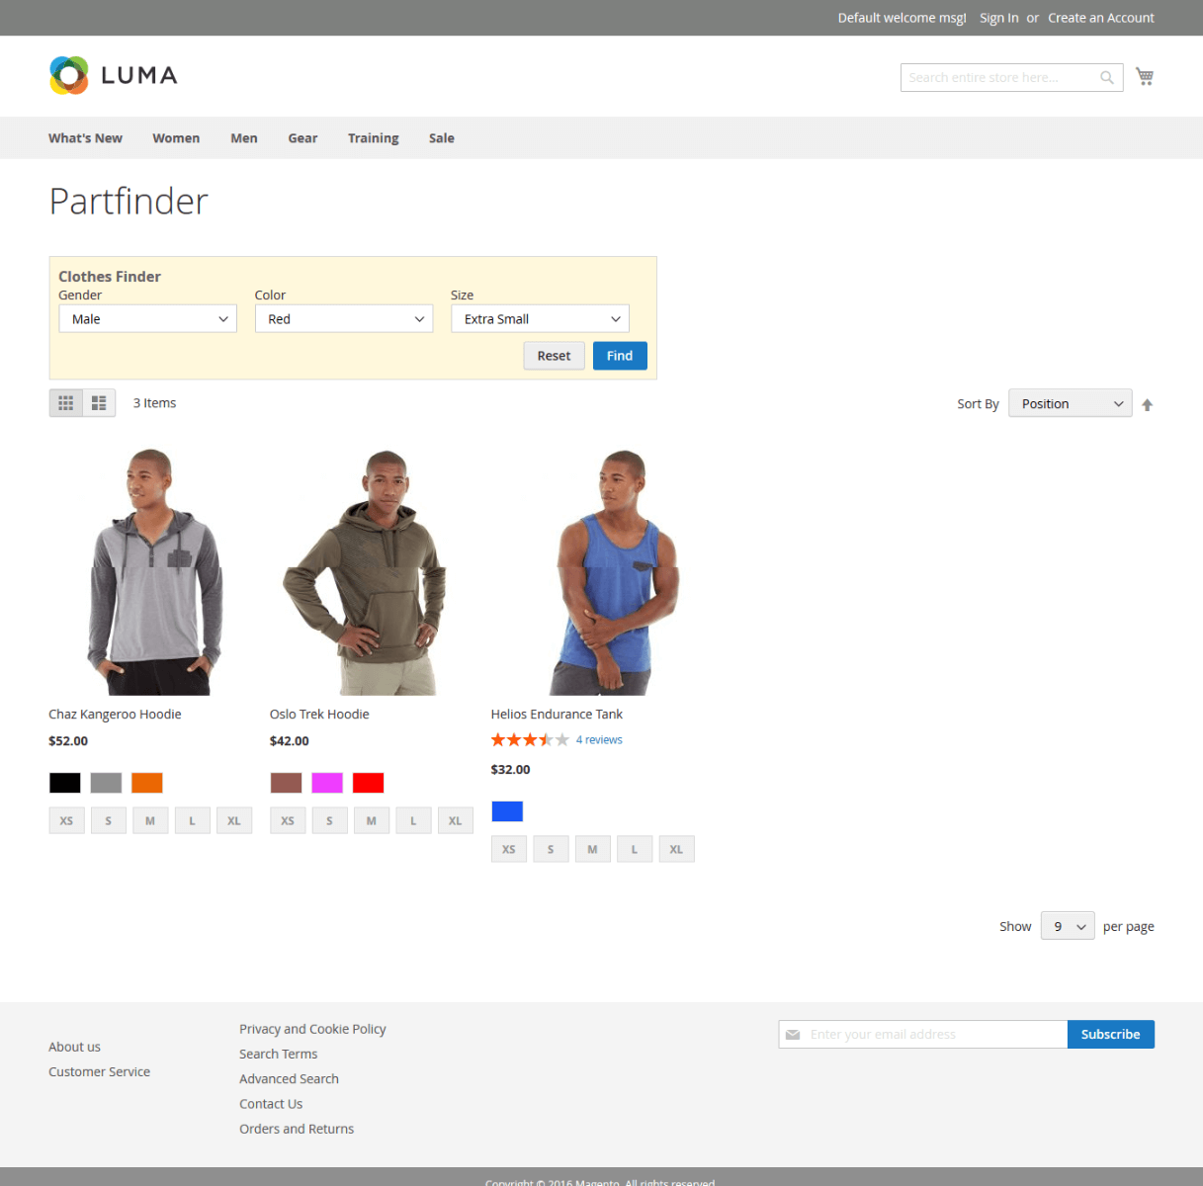Select size XL for Helios Endurance Tank
Screen dimensions: 1203x1186
point(676,850)
